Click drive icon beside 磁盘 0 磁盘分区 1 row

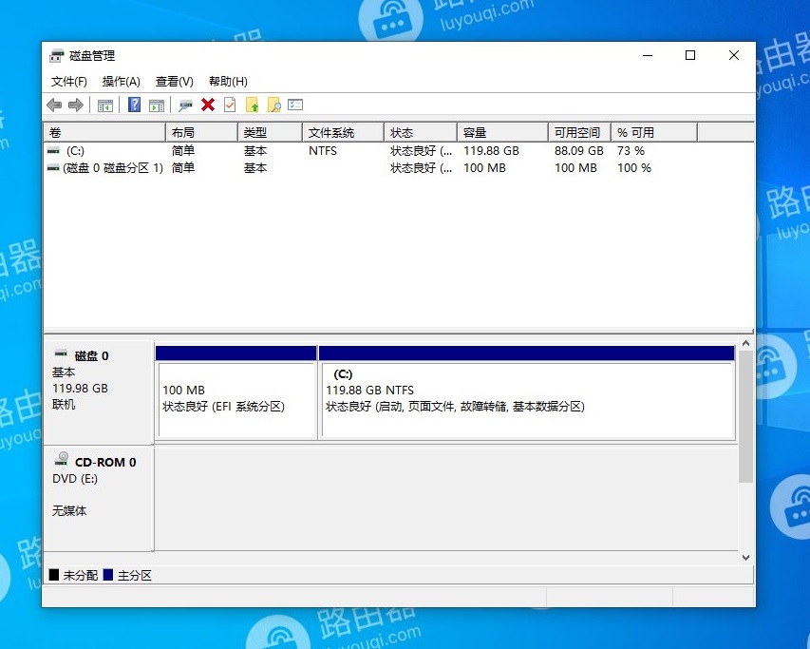[x=53, y=168]
